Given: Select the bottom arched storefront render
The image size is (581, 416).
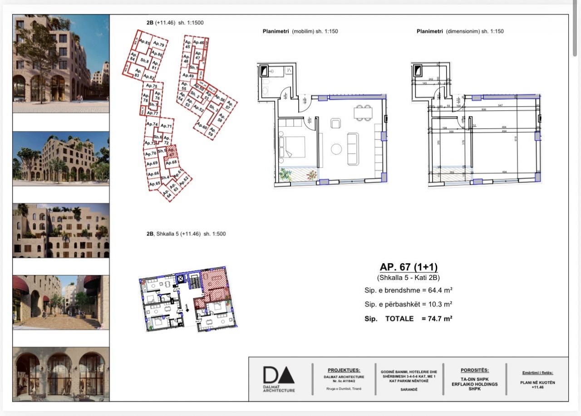Looking at the screenshot, I should 61,374.
